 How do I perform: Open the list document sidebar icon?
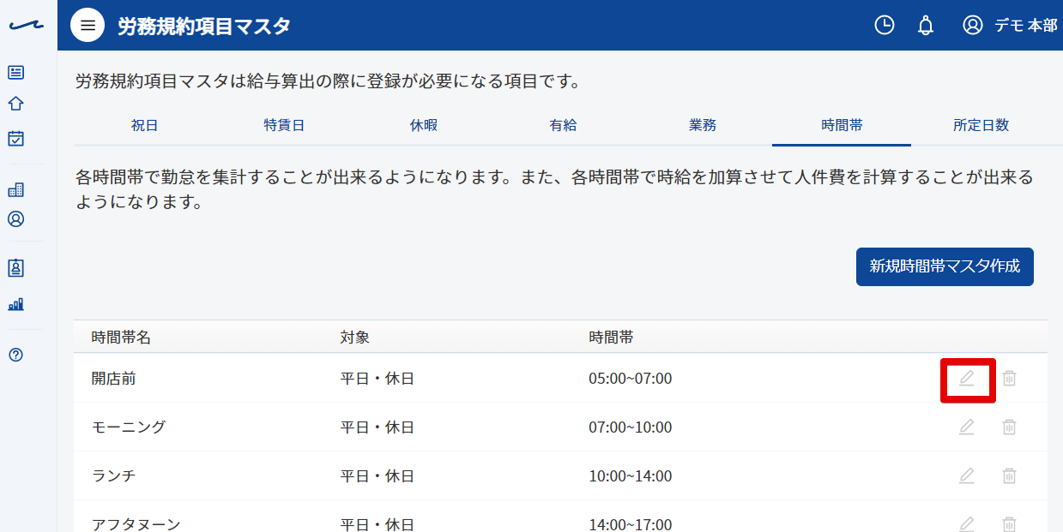click(x=15, y=73)
